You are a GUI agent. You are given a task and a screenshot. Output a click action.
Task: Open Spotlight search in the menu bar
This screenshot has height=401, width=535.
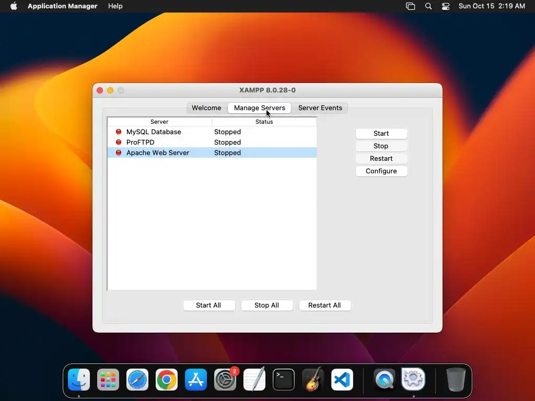(428, 6)
